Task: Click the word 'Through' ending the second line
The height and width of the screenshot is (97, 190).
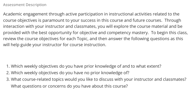Action: coord(173,20)
